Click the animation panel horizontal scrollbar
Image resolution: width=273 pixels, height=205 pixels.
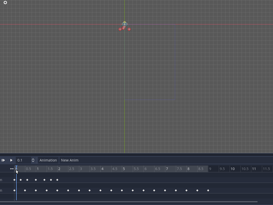(129, 202)
